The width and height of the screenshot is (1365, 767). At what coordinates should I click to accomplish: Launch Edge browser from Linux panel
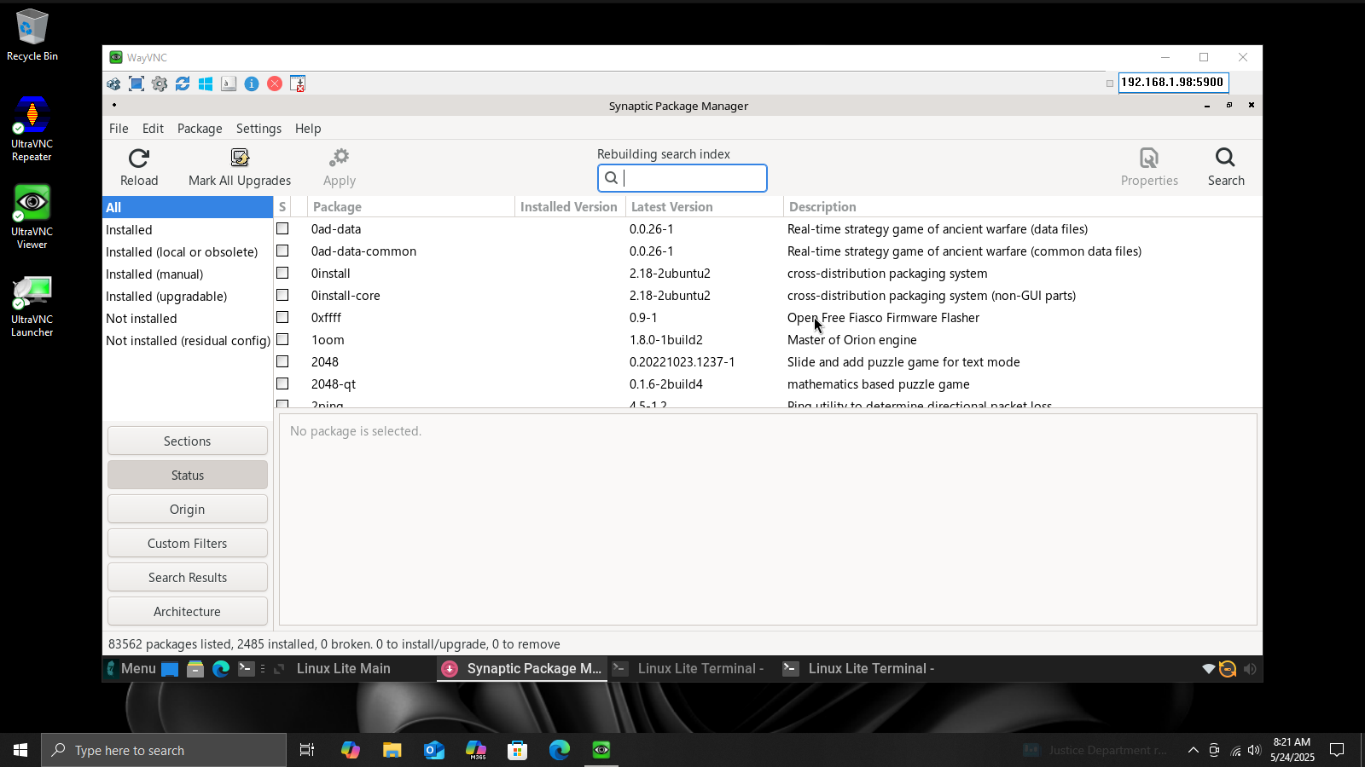pyautogui.click(x=221, y=669)
